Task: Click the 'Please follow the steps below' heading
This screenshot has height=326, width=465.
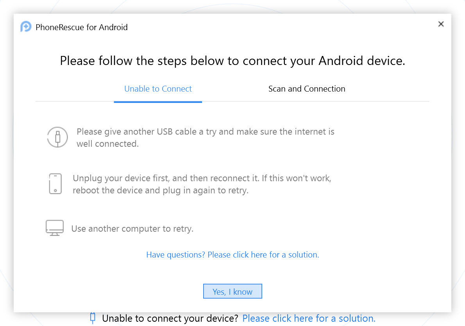Action: [232, 61]
